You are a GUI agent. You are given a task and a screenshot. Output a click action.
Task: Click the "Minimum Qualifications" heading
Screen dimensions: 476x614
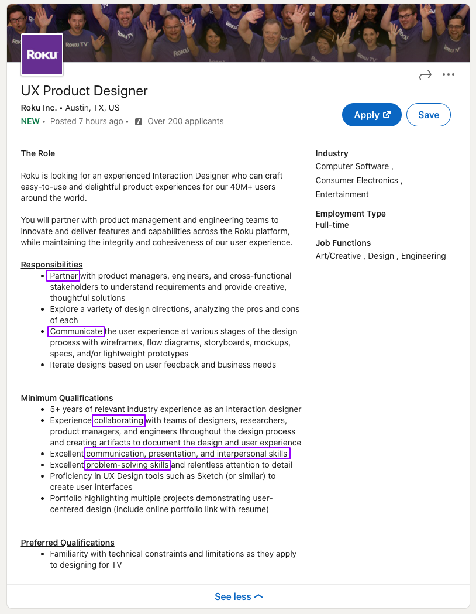[67, 398]
